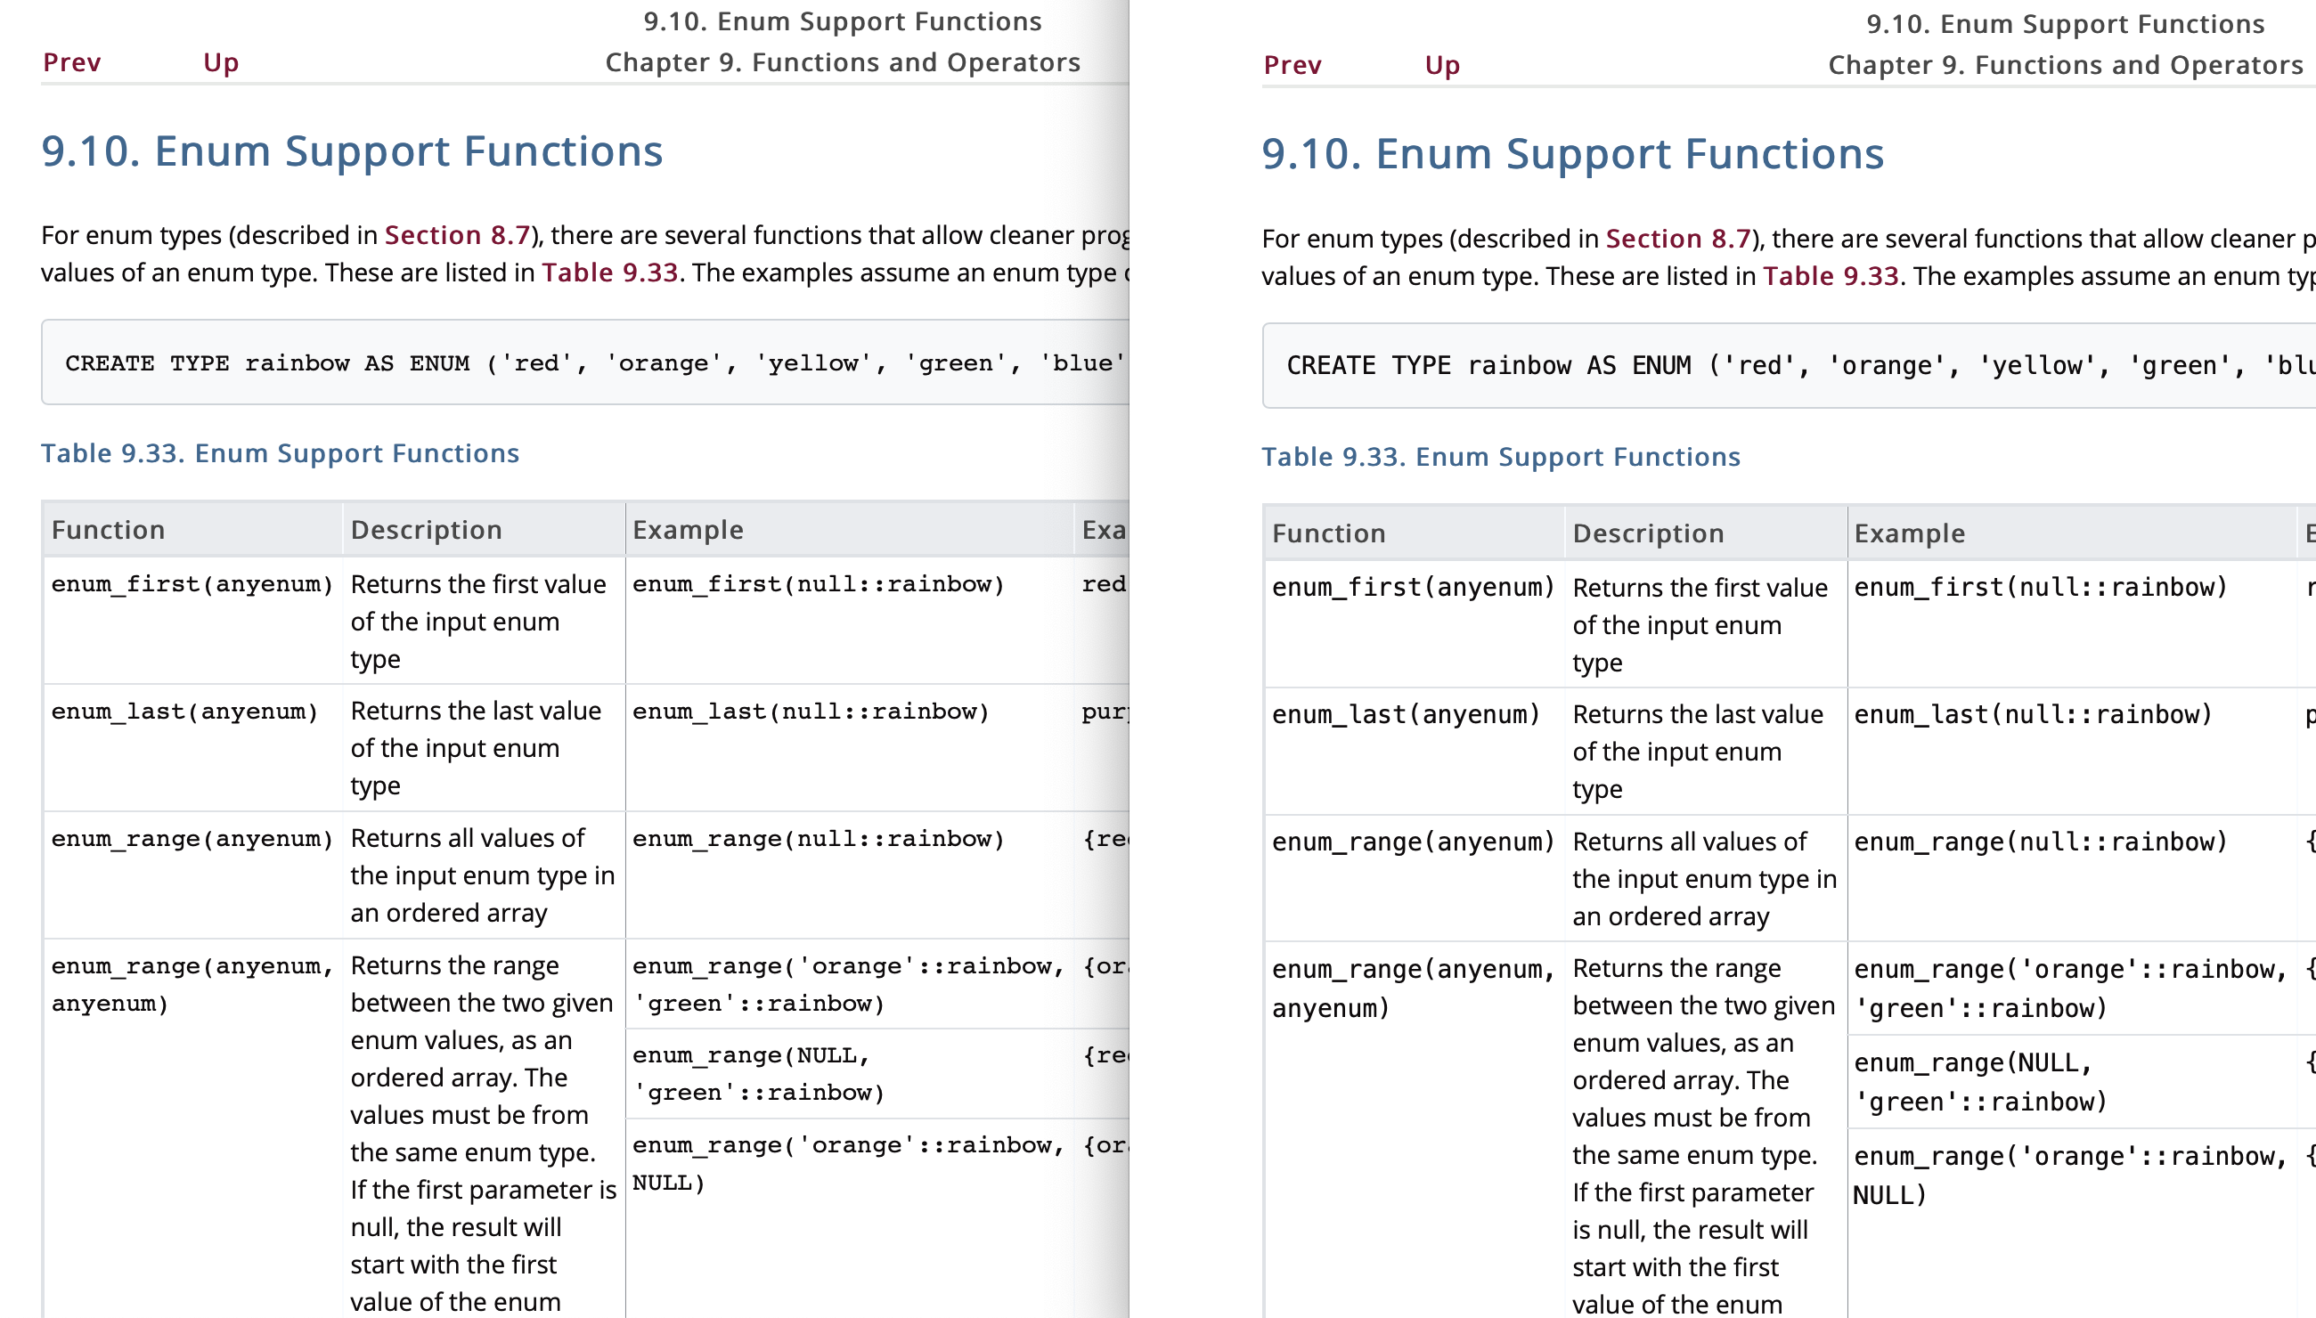This screenshot has width=2316, height=1318.
Task: Click Description column header in right table
Action: (x=1648, y=534)
